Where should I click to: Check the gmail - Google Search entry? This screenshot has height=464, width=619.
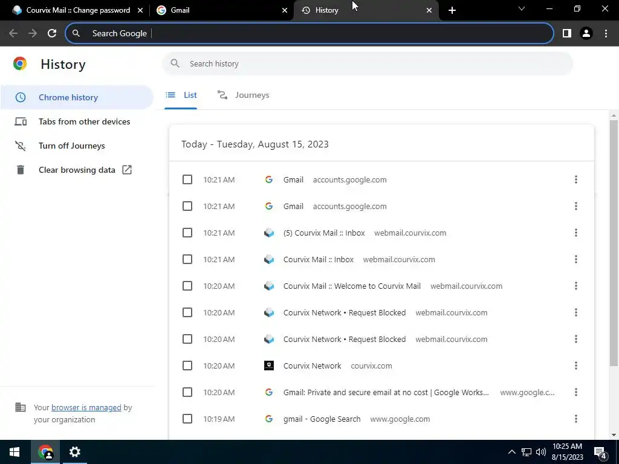(x=187, y=419)
